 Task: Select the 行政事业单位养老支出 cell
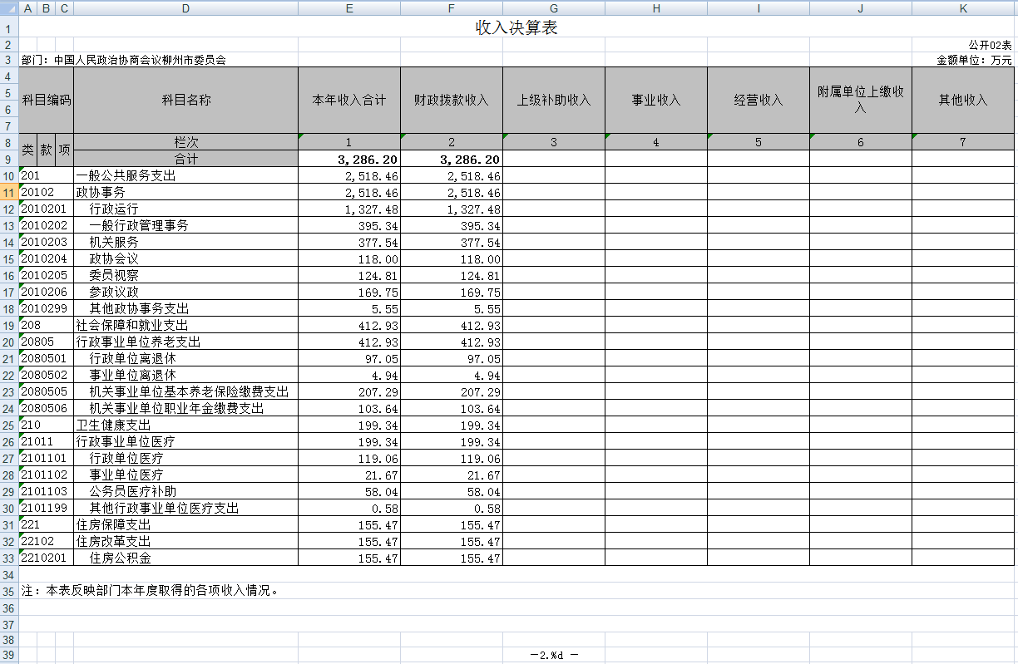tap(186, 342)
